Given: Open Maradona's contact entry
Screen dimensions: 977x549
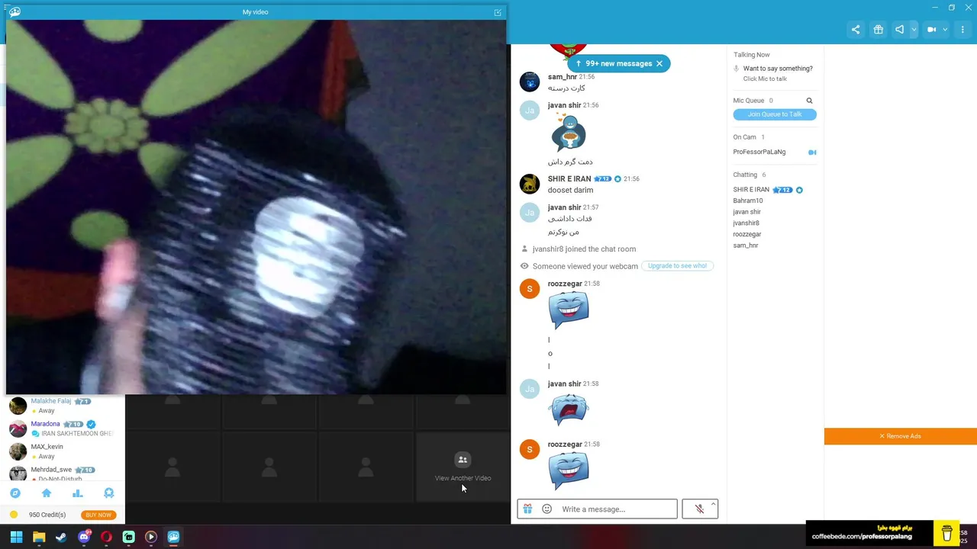Looking at the screenshot, I should [x=63, y=429].
